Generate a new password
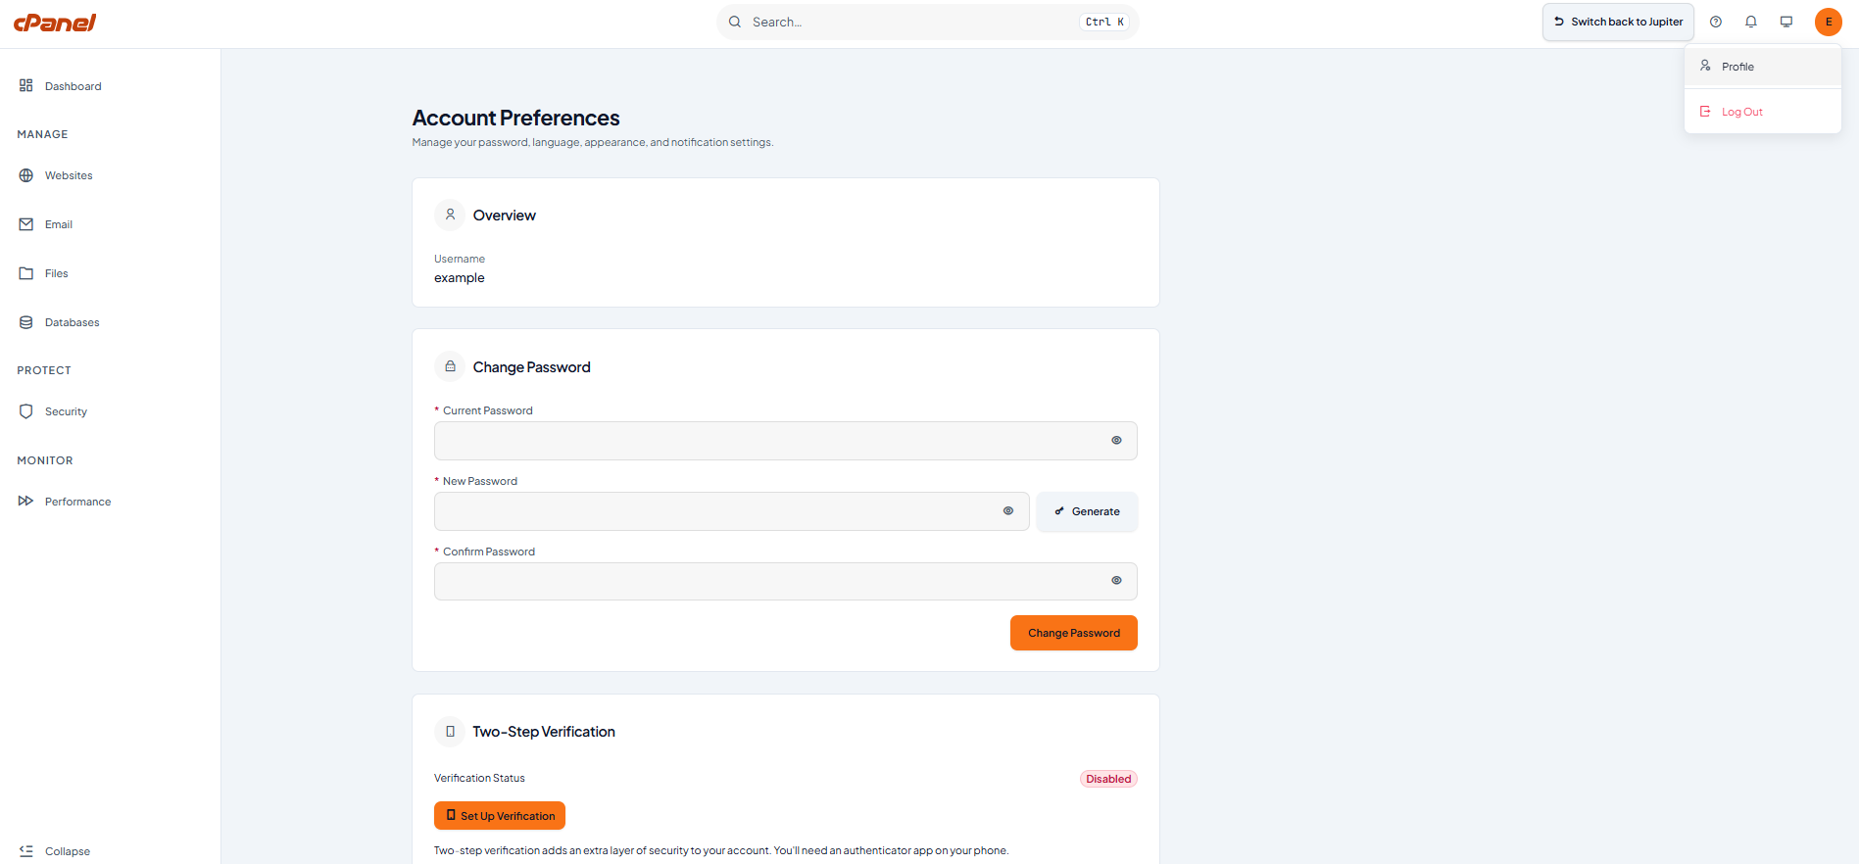 point(1087,511)
